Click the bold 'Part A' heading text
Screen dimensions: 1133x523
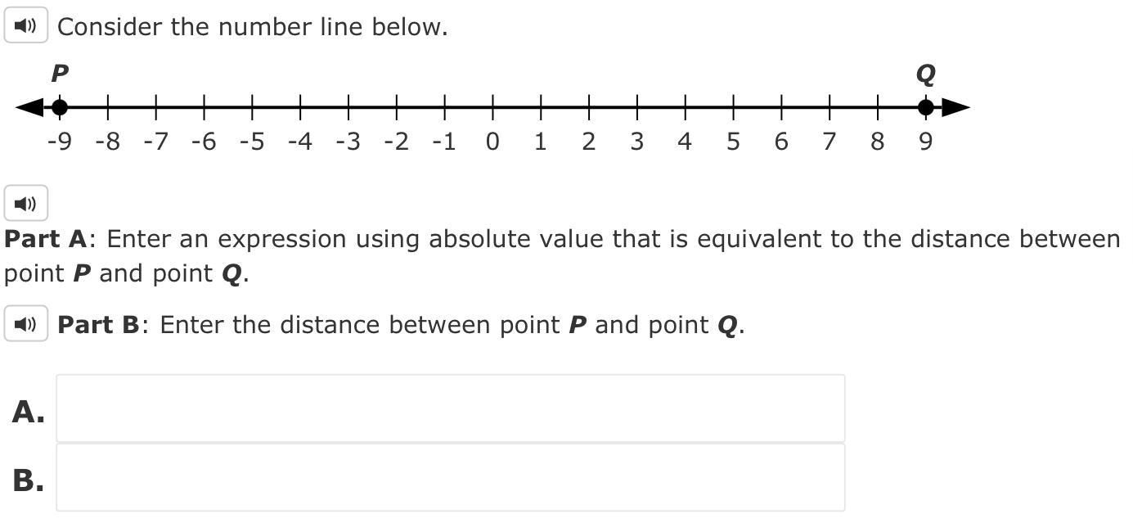coord(46,239)
